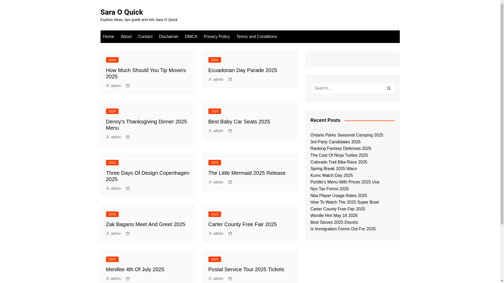This screenshot has width=504, height=283.
Task: Open Terms and Conditions page
Action: [256, 37]
